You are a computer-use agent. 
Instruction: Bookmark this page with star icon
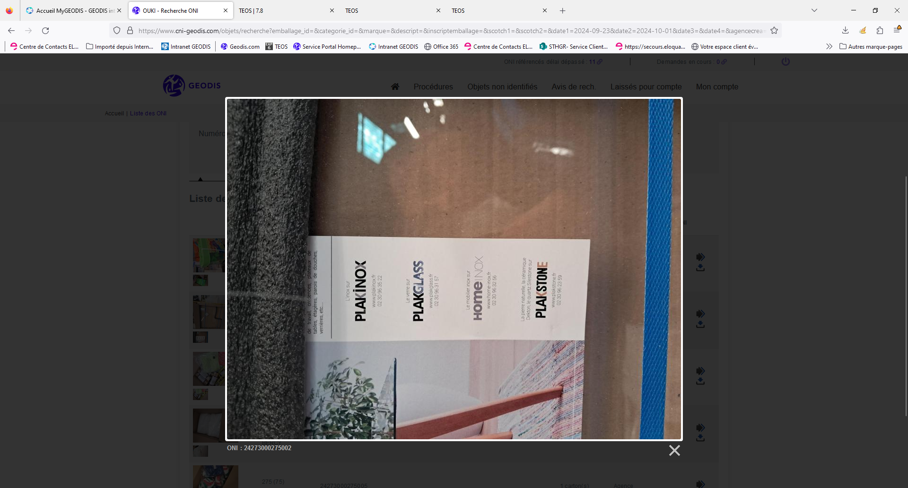click(774, 31)
